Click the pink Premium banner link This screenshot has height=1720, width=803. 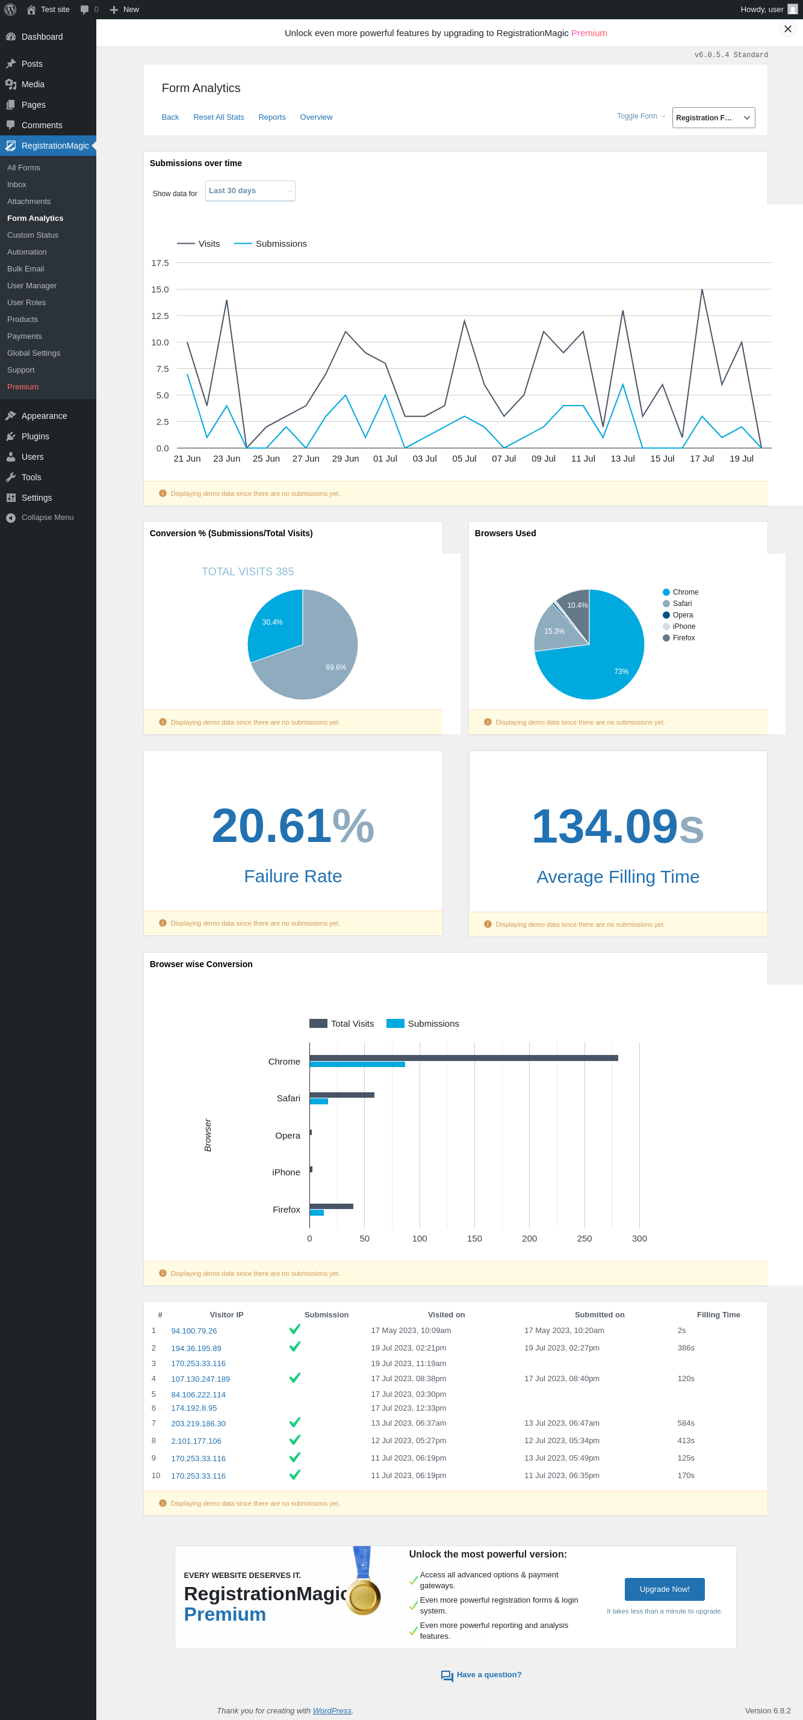pyautogui.click(x=589, y=33)
